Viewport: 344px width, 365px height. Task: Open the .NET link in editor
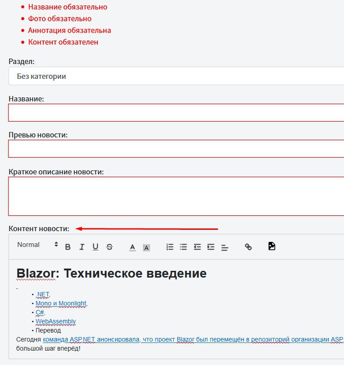43,295
